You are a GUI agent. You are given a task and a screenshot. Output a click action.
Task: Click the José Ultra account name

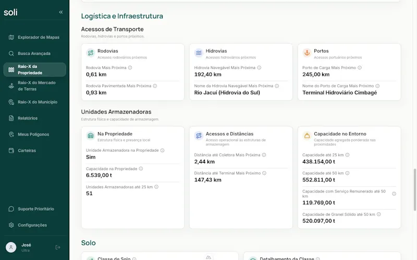coord(26,248)
